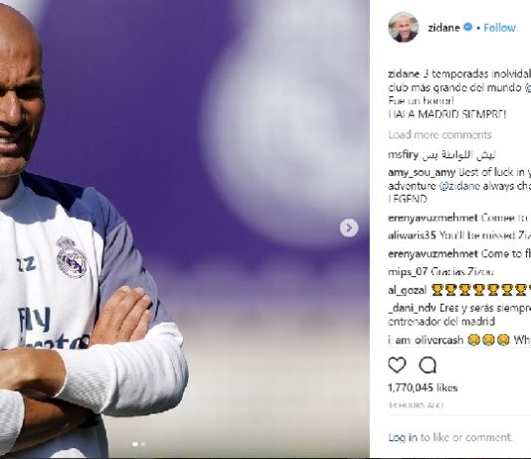Visit al_gozal's profile next to trophies
531x459 pixels.
(407, 290)
